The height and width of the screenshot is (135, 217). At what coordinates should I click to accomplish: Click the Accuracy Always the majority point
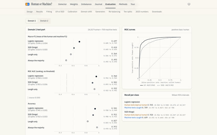point(97,127)
